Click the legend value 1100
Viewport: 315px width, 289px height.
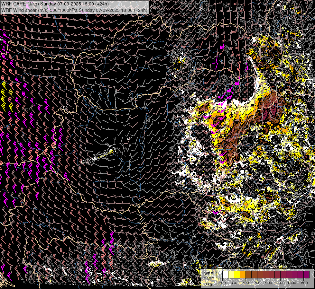point(280,283)
